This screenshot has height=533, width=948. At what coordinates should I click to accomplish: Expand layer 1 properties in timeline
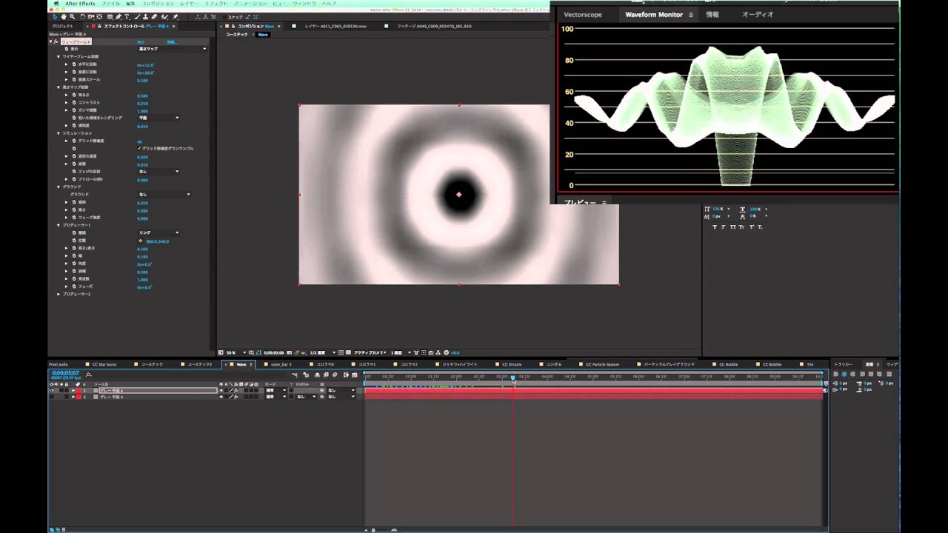[73, 390]
